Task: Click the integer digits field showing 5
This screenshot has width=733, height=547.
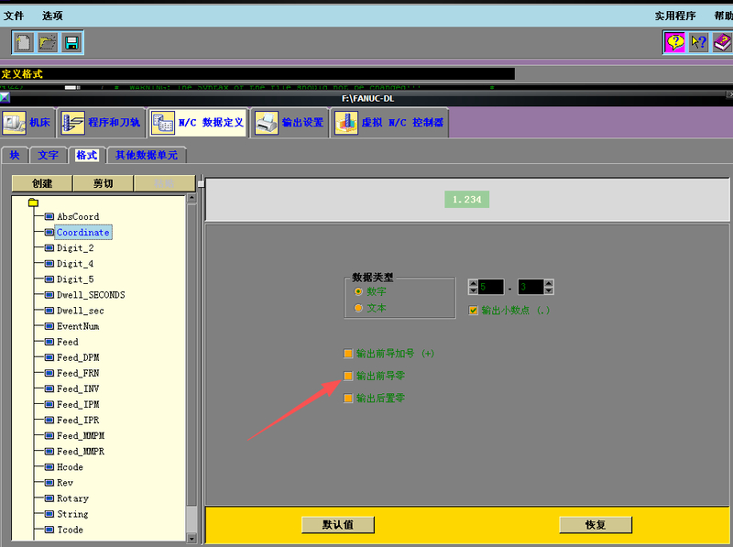Action: point(491,287)
